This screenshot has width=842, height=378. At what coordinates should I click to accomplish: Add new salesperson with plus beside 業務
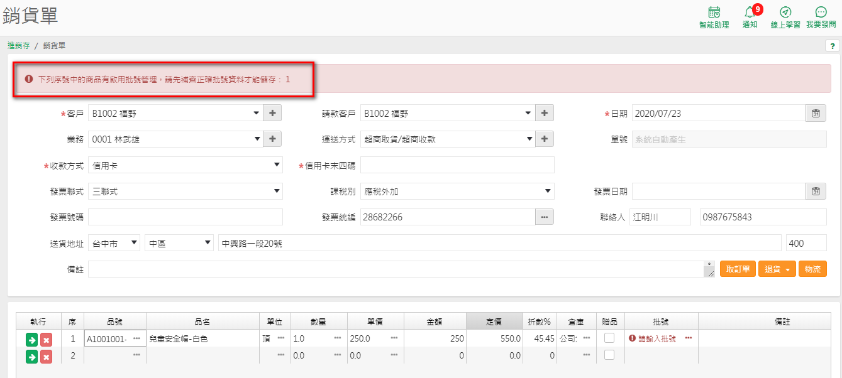click(272, 139)
